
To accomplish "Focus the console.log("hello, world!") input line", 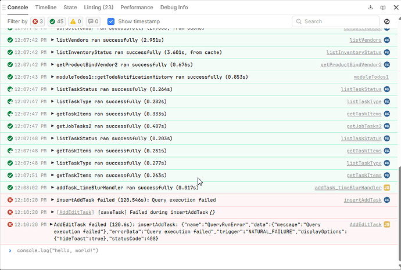I will [58, 251].
